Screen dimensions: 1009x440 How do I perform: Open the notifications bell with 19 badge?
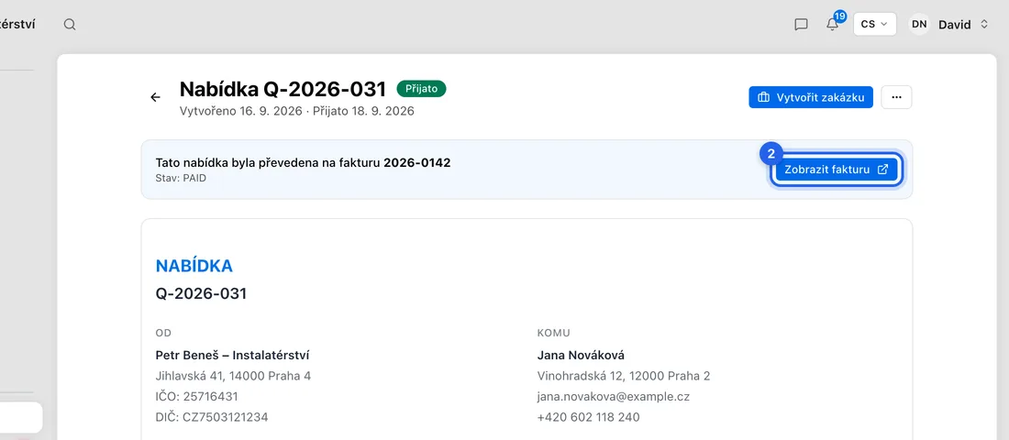point(833,24)
